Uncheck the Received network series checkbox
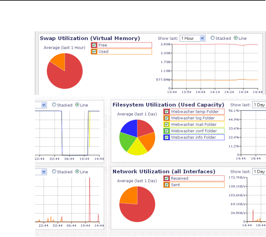The width and height of the screenshot is (266, 237). click(167, 178)
